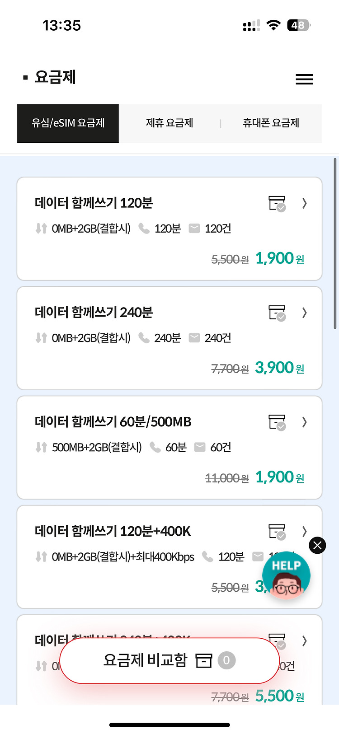Add 데이터 함께쓰기 60분/500MB plan to compare box
339x734 pixels.
pyautogui.click(x=277, y=422)
